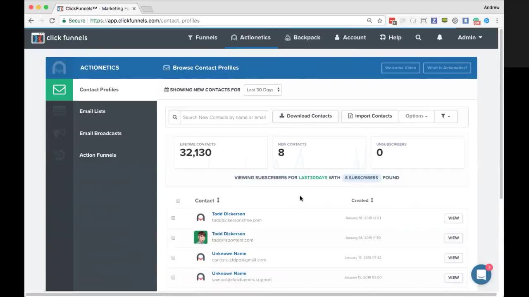
Task: Check the box for todddickerson@me.com row
Action: tap(173, 218)
